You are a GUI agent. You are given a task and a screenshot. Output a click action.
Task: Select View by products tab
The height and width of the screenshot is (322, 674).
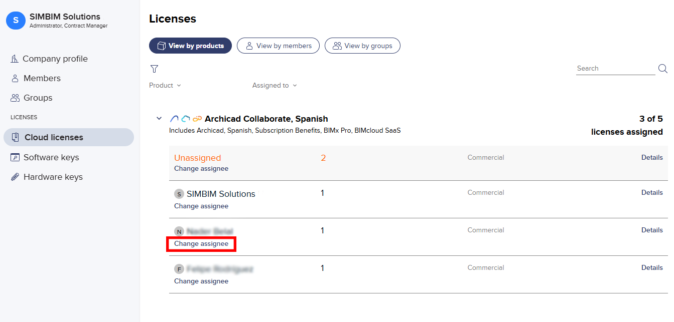(x=190, y=46)
